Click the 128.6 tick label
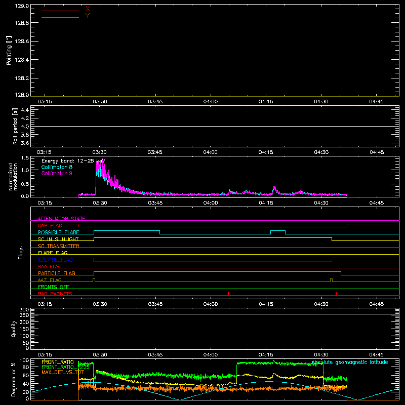Viewport: 405px width, 405px height. 22,42
